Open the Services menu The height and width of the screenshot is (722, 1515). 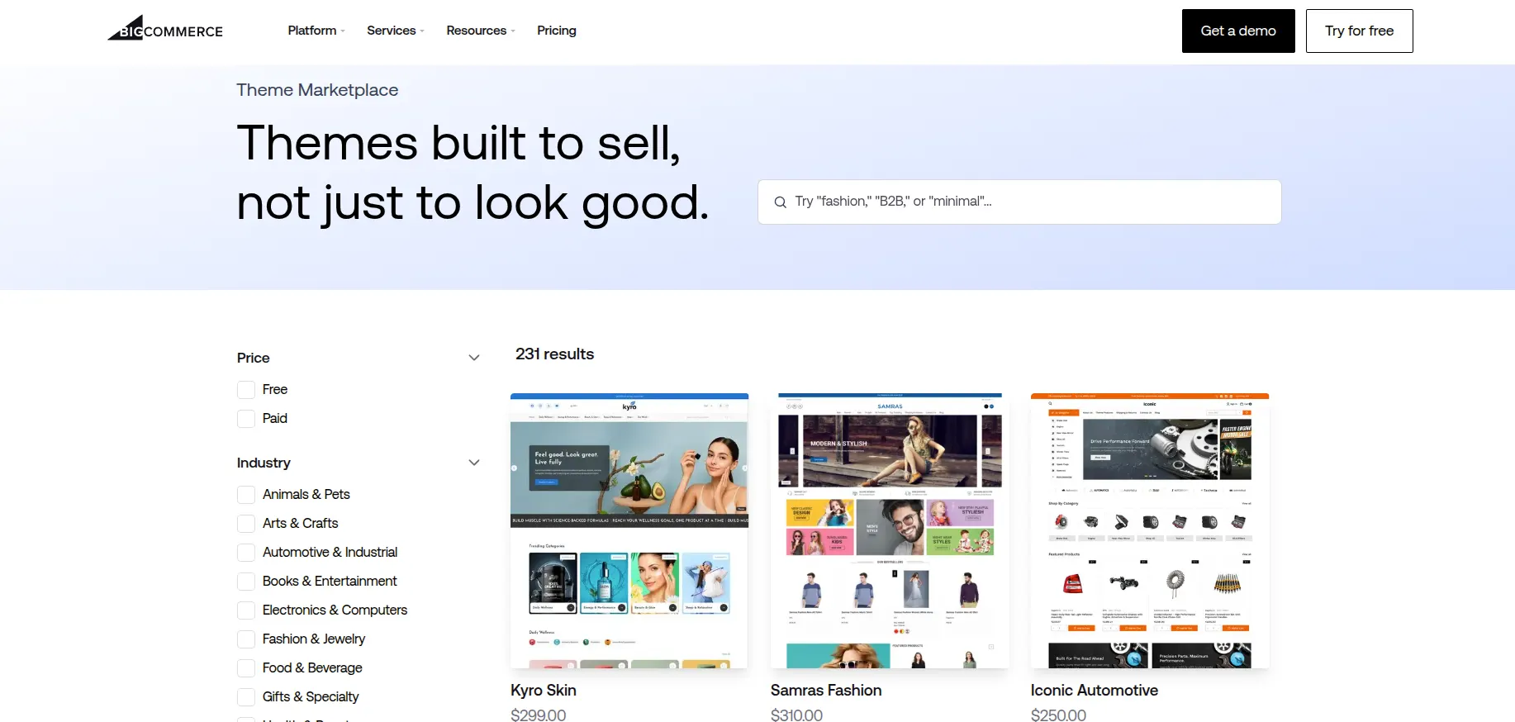pyautogui.click(x=396, y=31)
